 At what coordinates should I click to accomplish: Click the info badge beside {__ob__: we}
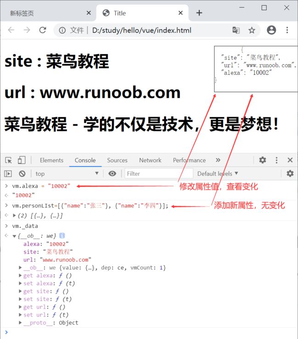click(x=62, y=236)
